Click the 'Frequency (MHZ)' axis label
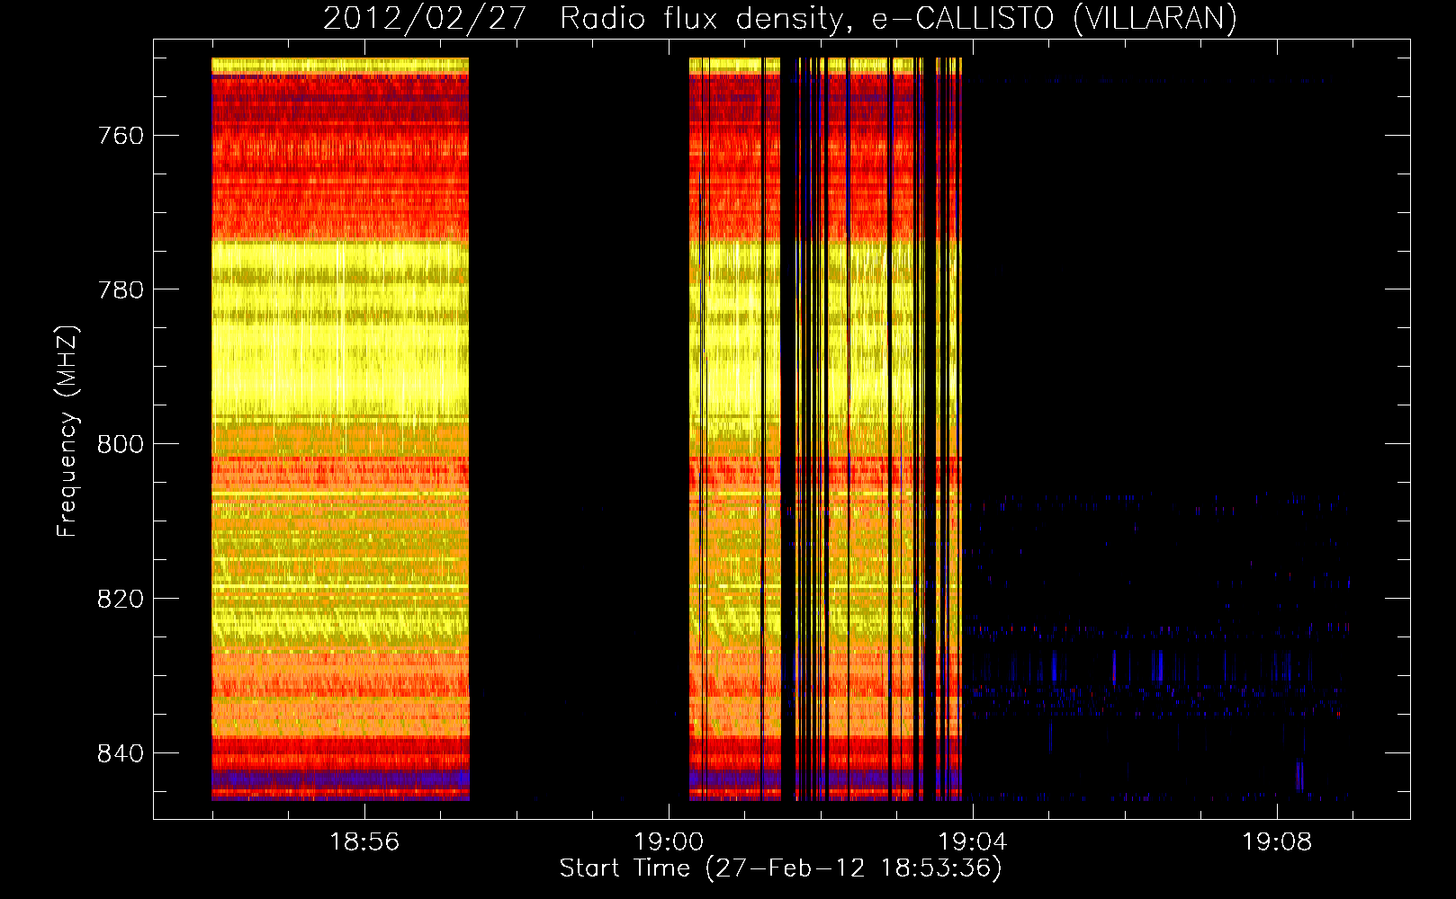This screenshot has height=899, width=1456. pyautogui.click(x=67, y=432)
